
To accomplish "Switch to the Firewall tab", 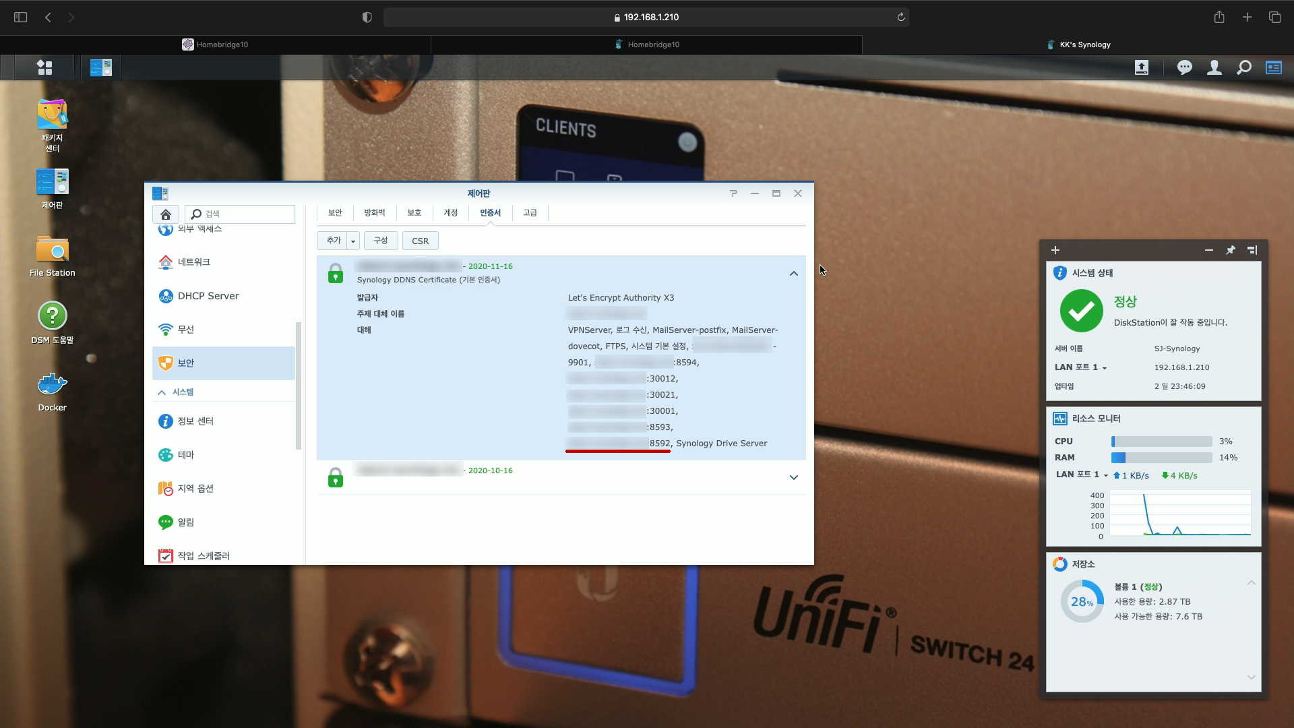I will coord(374,213).
